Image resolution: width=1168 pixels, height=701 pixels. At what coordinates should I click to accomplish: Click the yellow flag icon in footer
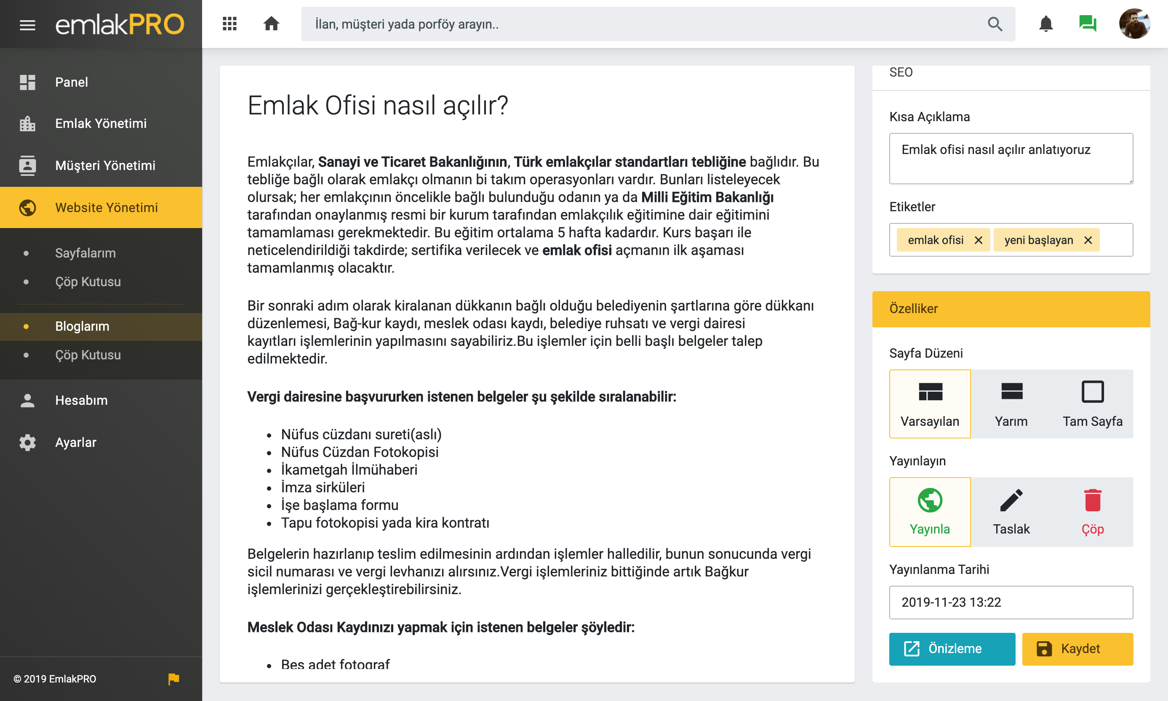pos(173,679)
